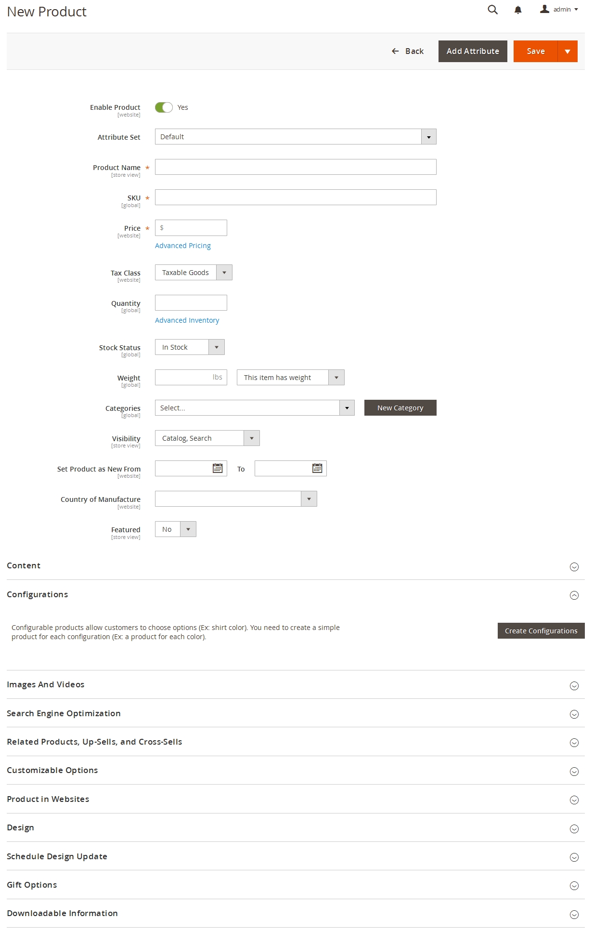Open the notifications bell

click(x=518, y=10)
